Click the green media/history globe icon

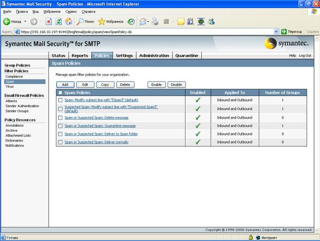[131, 22]
